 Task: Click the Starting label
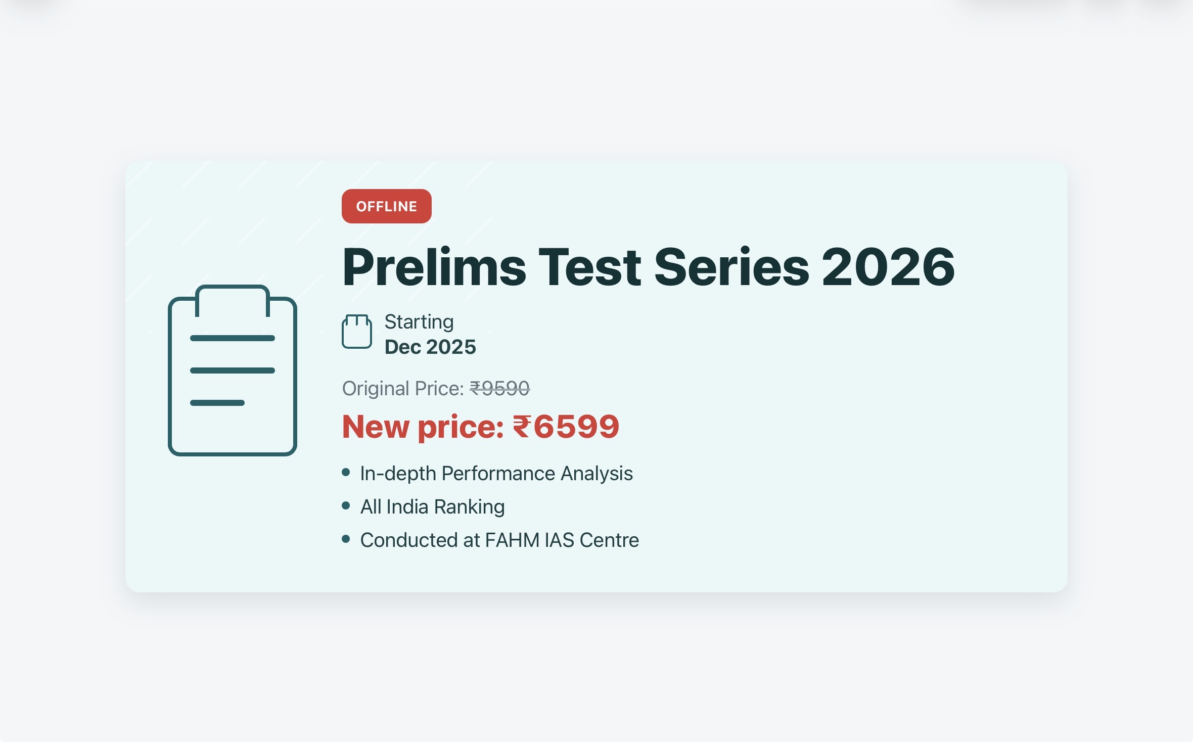(x=419, y=321)
